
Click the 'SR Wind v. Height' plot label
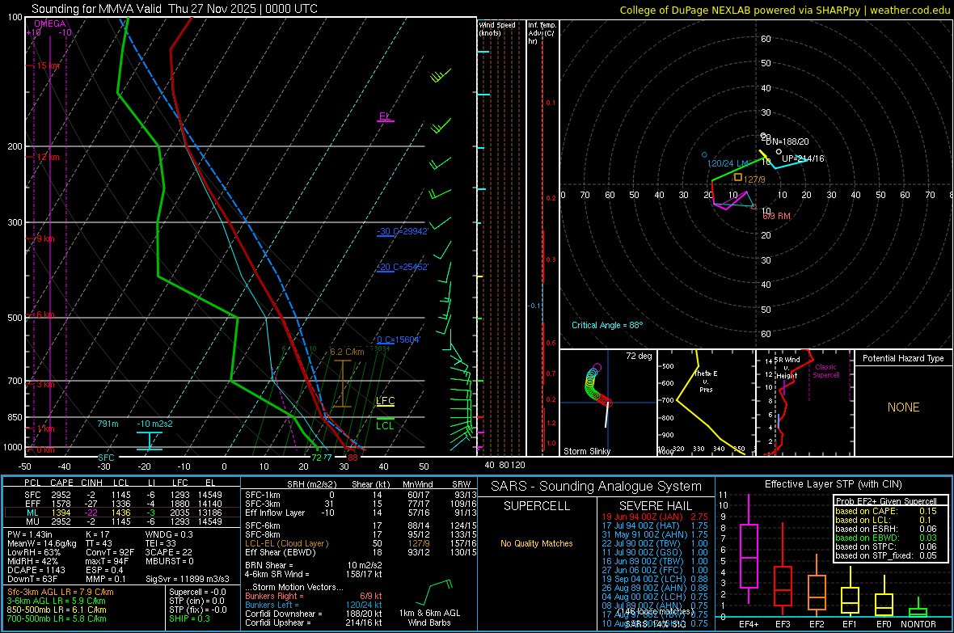point(786,368)
